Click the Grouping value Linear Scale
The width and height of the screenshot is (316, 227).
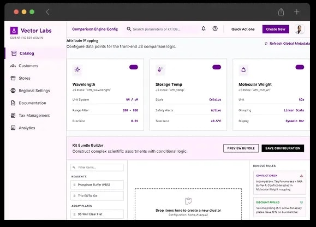point(294,110)
